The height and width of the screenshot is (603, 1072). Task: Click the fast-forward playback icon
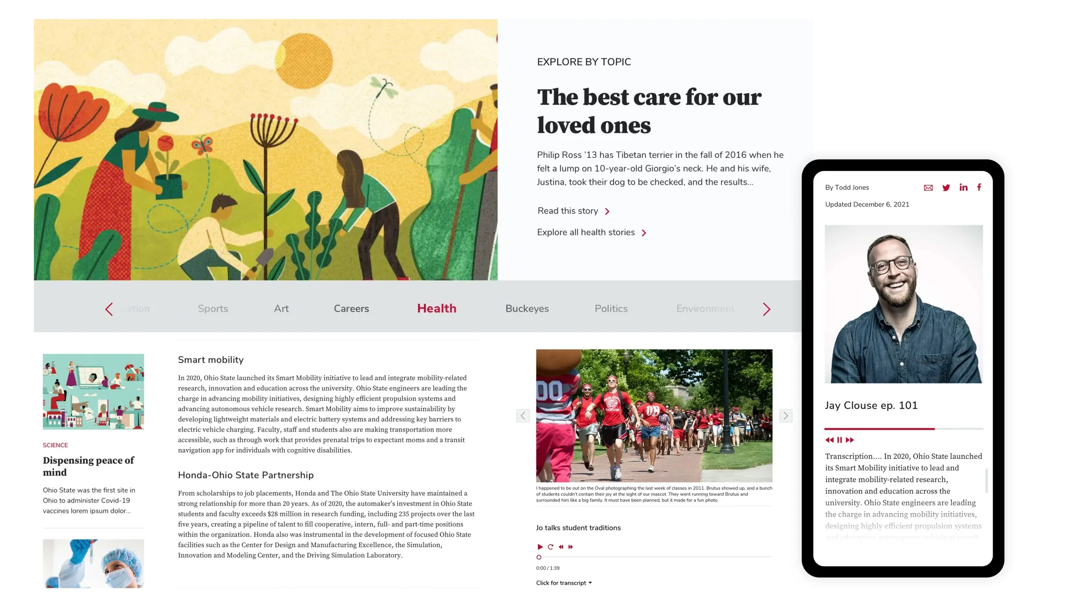(x=850, y=439)
